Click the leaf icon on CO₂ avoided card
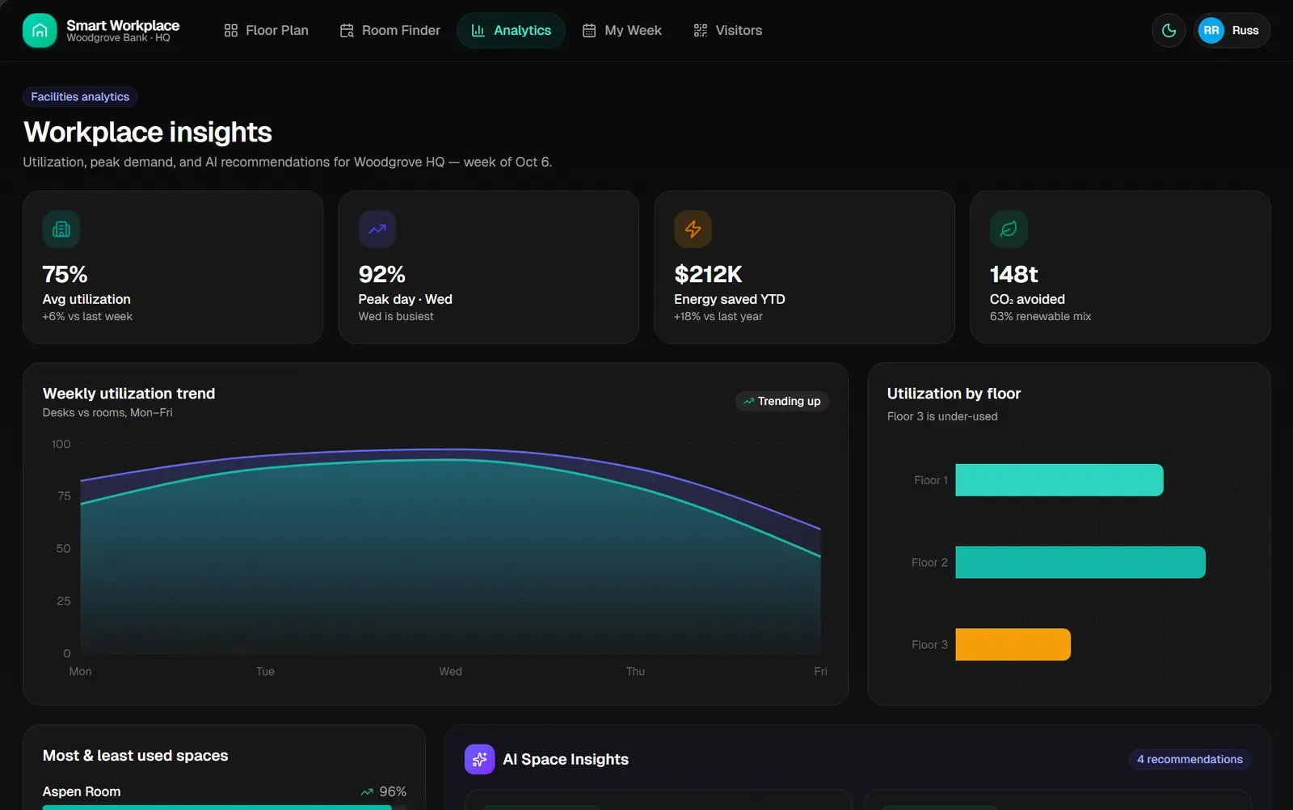 pyautogui.click(x=1009, y=230)
